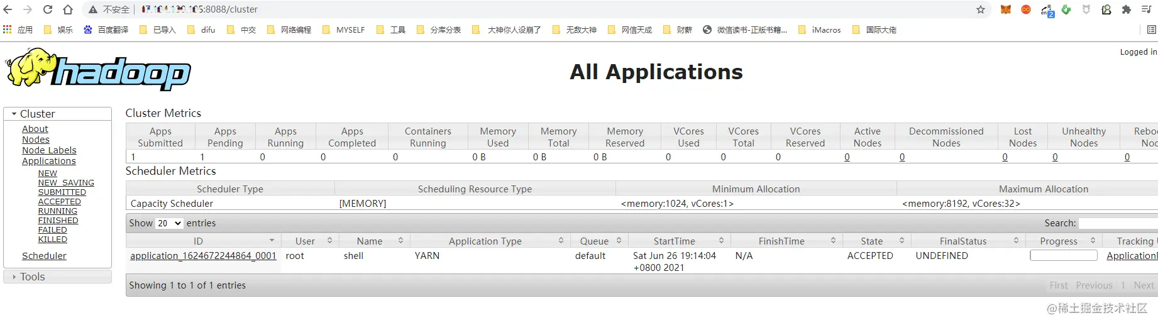Open the 百度翻译 bookmark
The image size is (1158, 325).
coord(106,30)
